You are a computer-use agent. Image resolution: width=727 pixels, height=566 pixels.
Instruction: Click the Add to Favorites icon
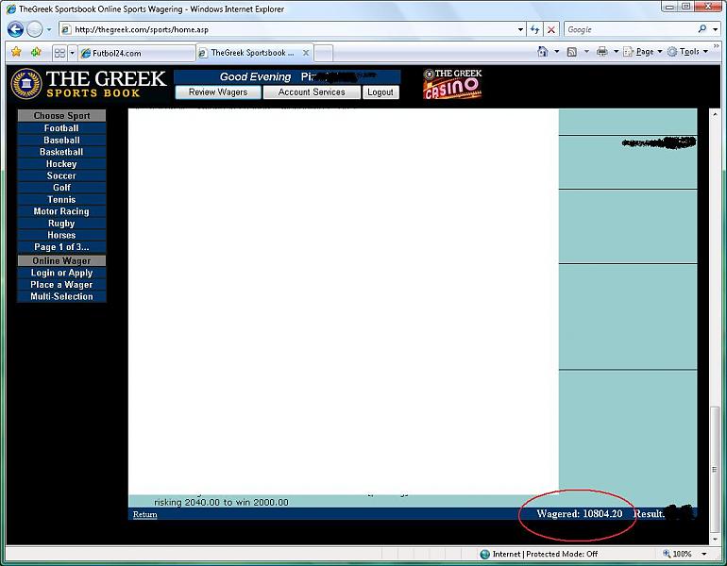click(36, 52)
